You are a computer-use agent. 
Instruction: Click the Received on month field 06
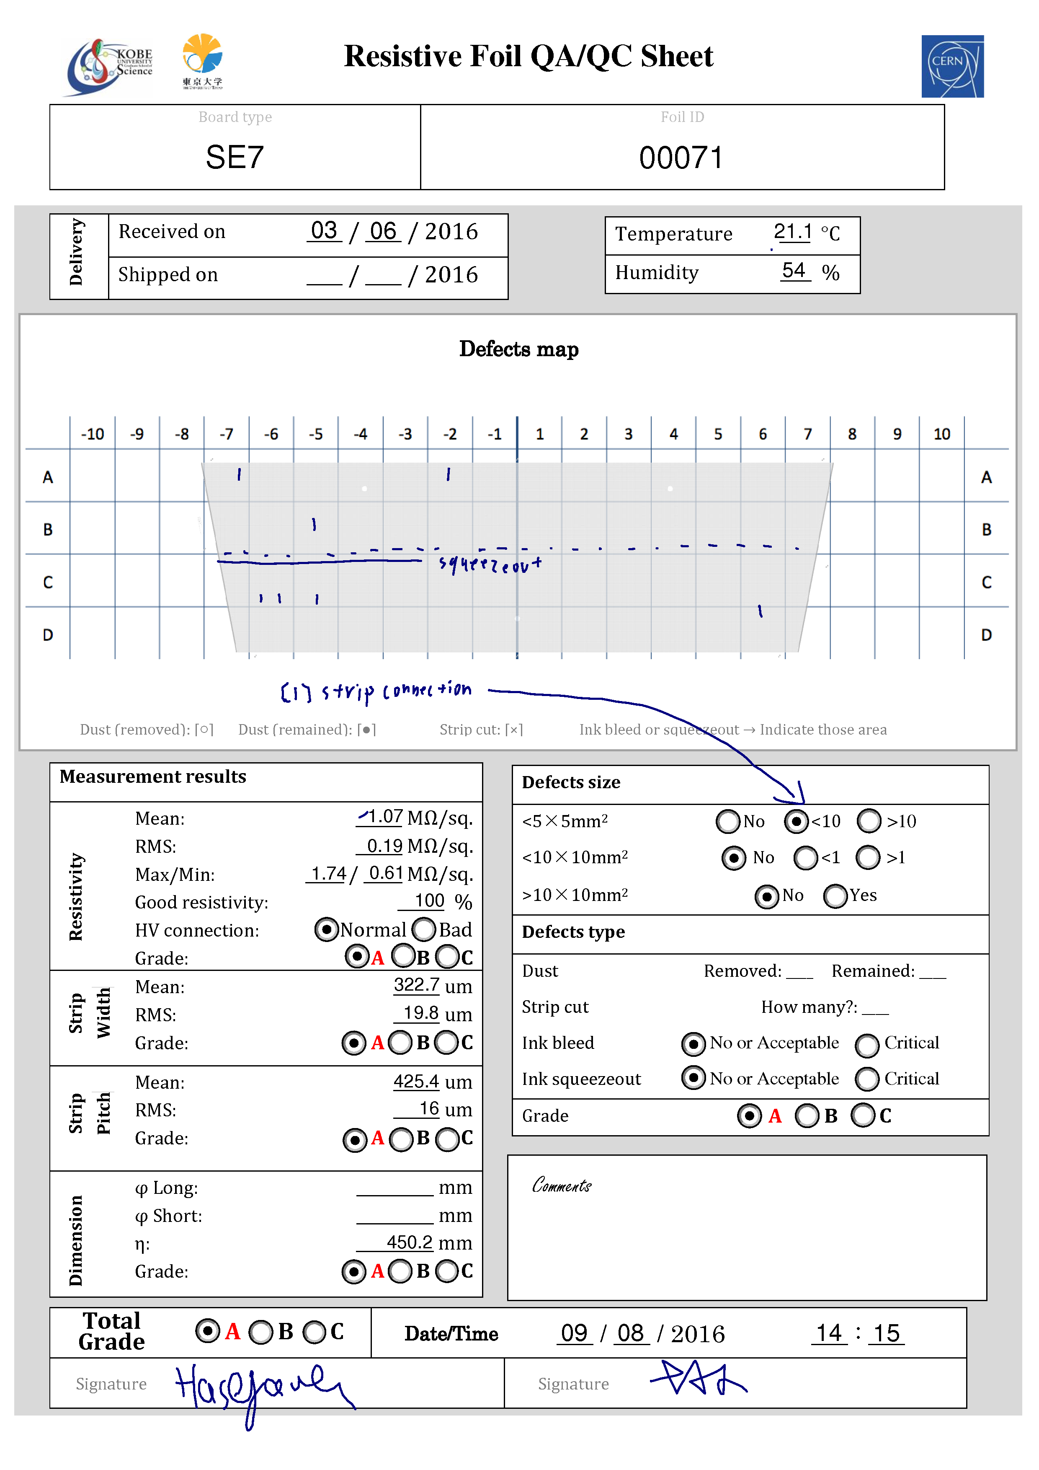click(383, 231)
